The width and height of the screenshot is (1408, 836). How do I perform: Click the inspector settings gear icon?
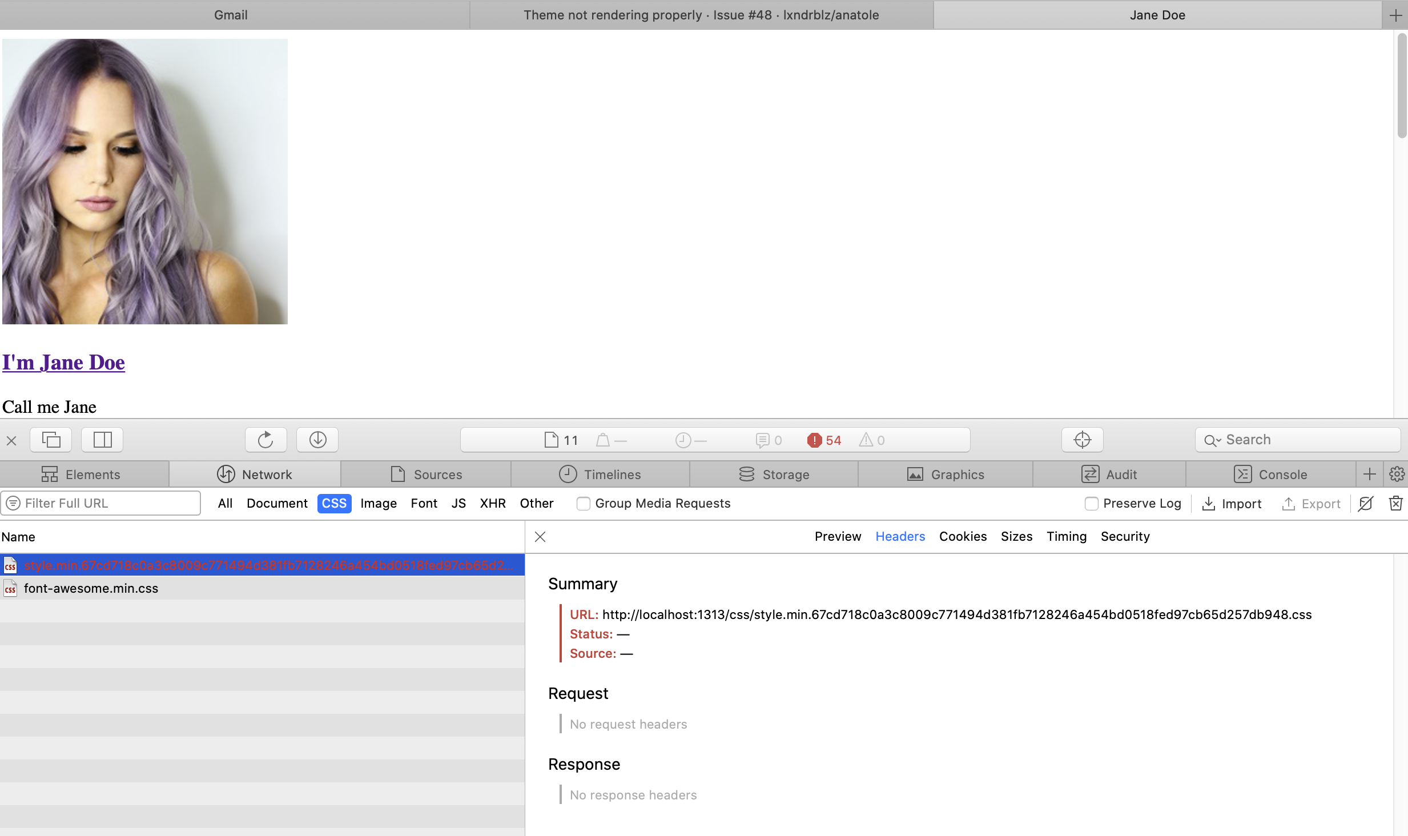pos(1397,474)
